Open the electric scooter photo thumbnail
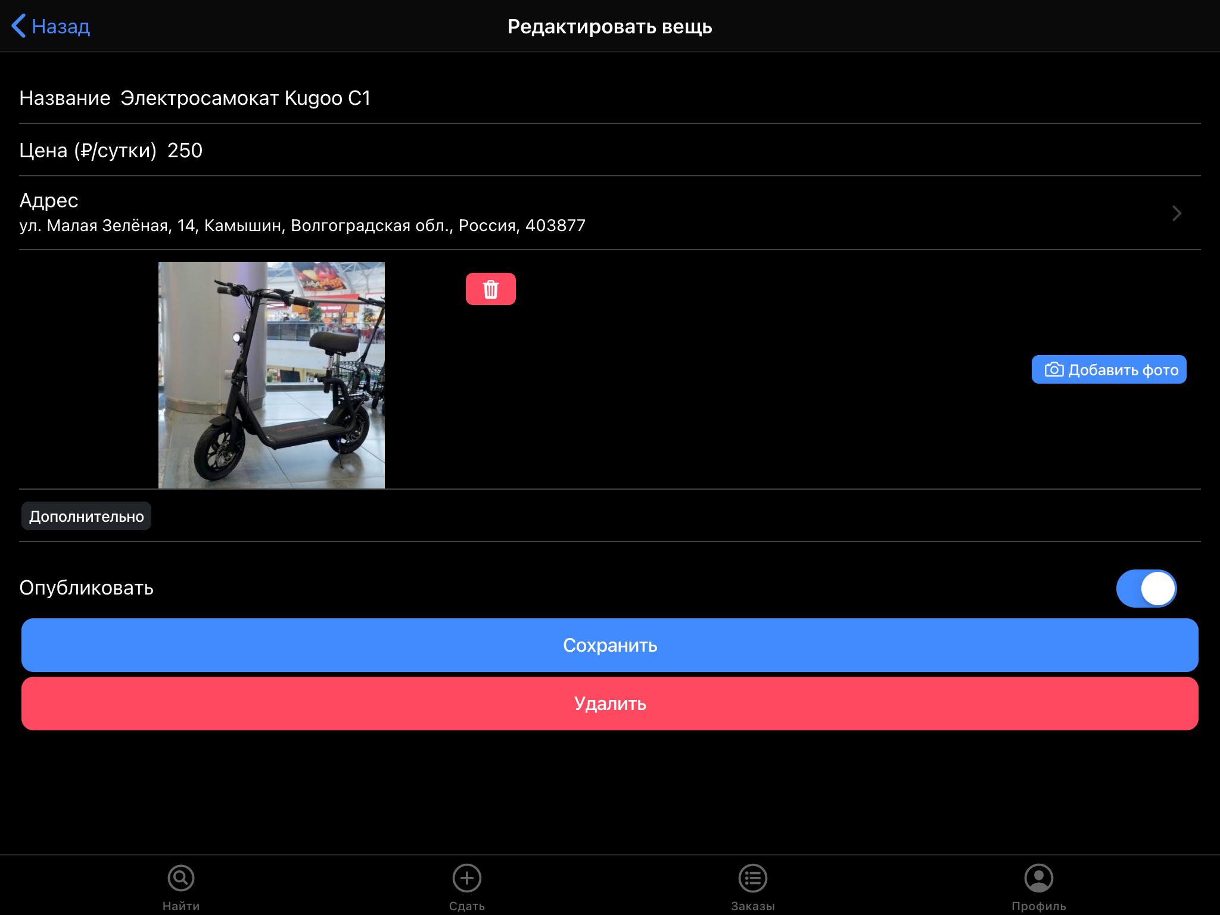 point(272,375)
